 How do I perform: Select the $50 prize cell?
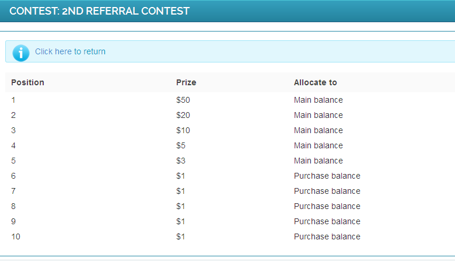click(183, 100)
